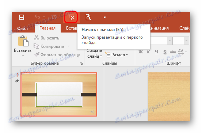Open the Раздел section dropdown
This screenshot has width=202, height=133.
[x=116, y=55]
